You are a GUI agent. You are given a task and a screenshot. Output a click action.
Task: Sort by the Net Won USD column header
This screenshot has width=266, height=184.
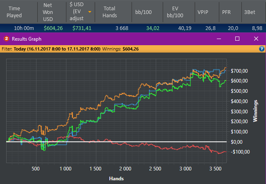[48, 12]
